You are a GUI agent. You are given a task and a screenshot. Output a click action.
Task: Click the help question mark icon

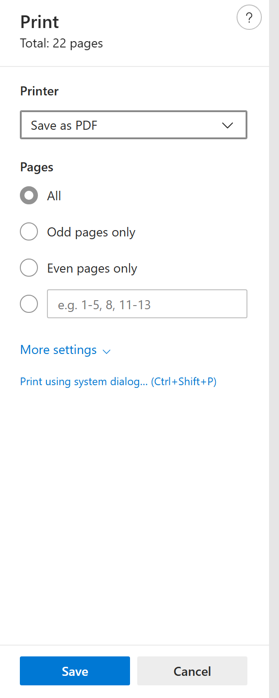coord(249,18)
